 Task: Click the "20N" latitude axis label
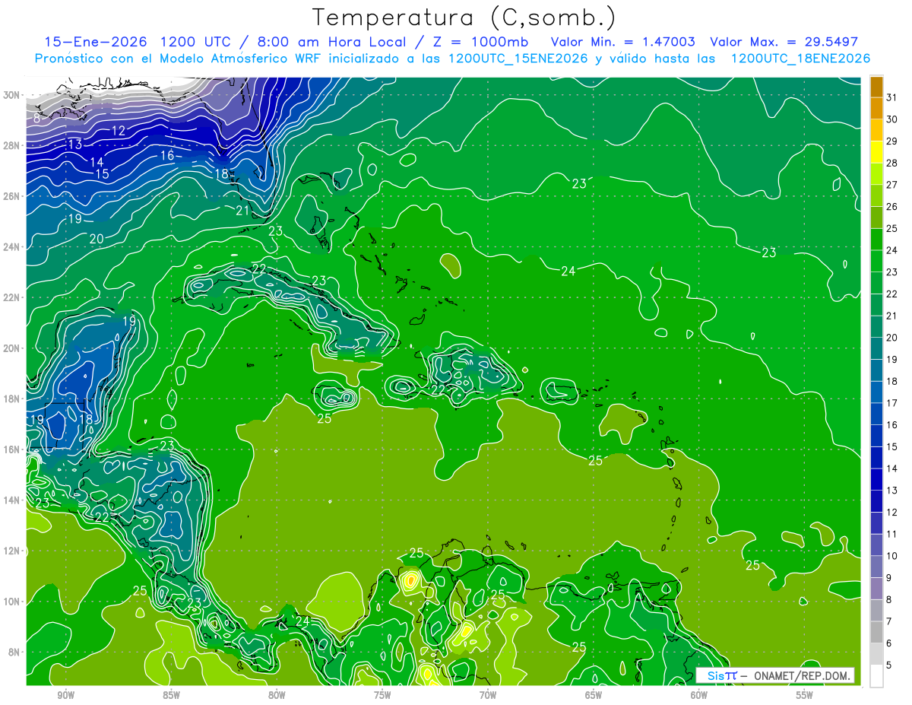(x=12, y=348)
